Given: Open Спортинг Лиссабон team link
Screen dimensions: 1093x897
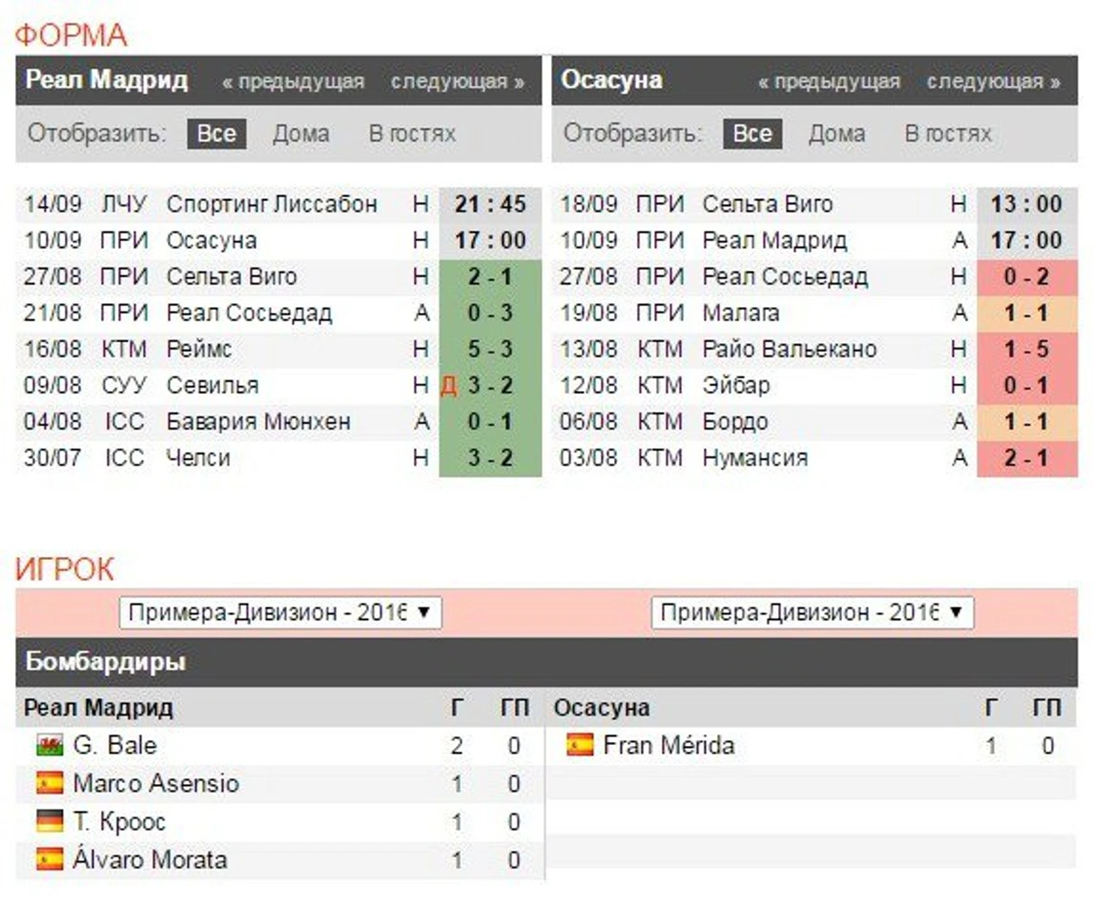Looking at the screenshot, I should pos(272,204).
